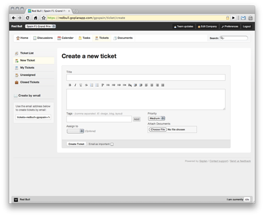
Task: Open Edit Company in top bar
Action: click(x=207, y=26)
